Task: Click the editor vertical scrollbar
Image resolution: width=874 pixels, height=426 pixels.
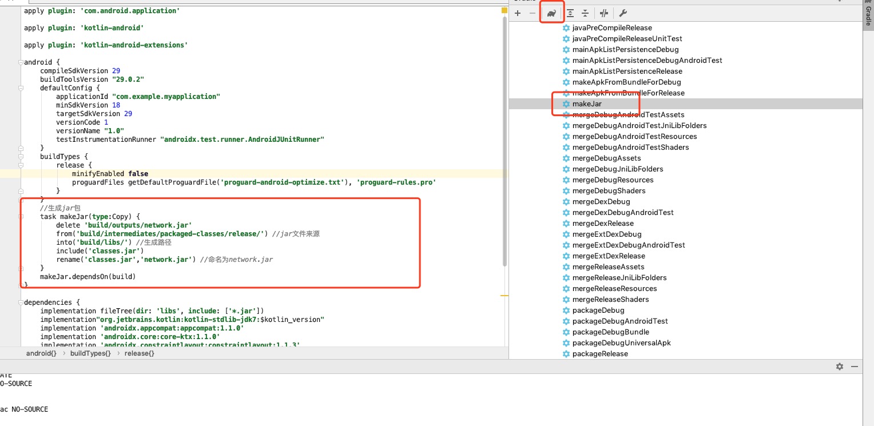Action: 504,142
